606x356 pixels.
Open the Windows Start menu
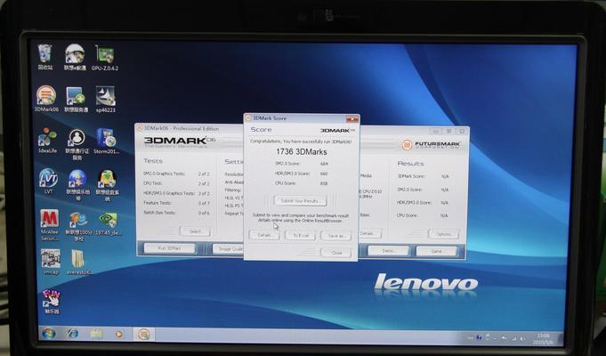pyautogui.click(x=49, y=333)
